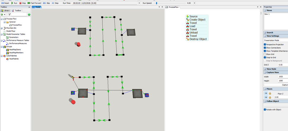Select the HeatMapItems group
This screenshot has height=131, width=288.
15,49
